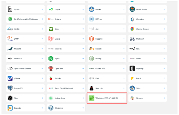Click the arrow on the MikroTik card
The image size is (179, 115).
coord(83,49)
